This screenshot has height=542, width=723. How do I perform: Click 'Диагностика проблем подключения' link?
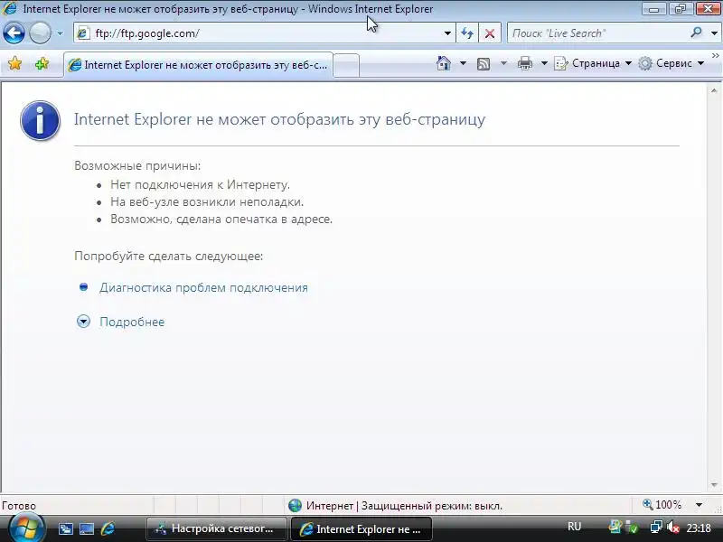203,287
